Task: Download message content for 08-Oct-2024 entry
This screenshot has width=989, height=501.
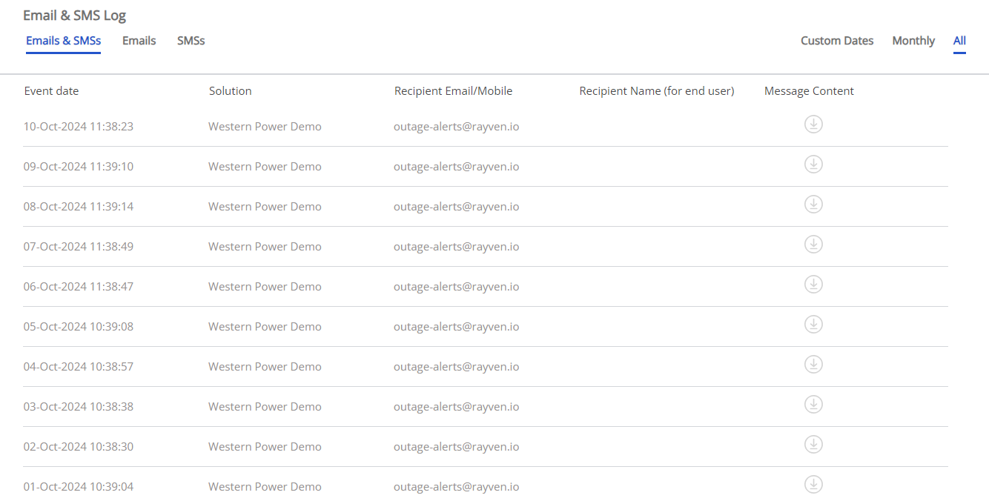Action: point(813,204)
